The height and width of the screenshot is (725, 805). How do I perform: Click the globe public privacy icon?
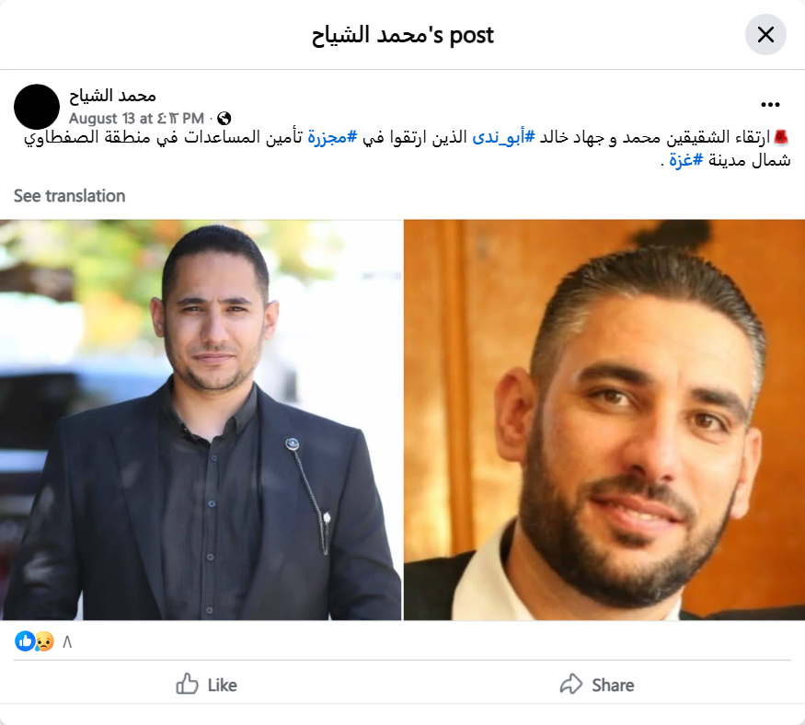coord(224,119)
